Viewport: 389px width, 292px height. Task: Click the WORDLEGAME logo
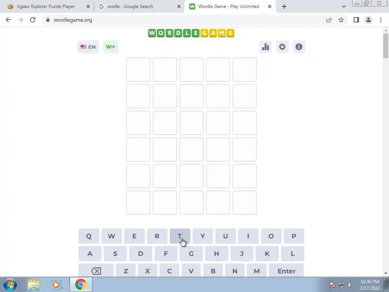coord(191,33)
